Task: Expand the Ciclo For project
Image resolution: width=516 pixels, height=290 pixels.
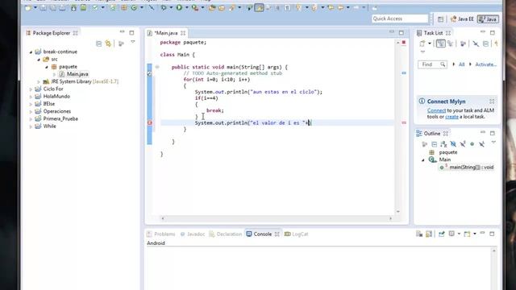Action: coord(31,89)
